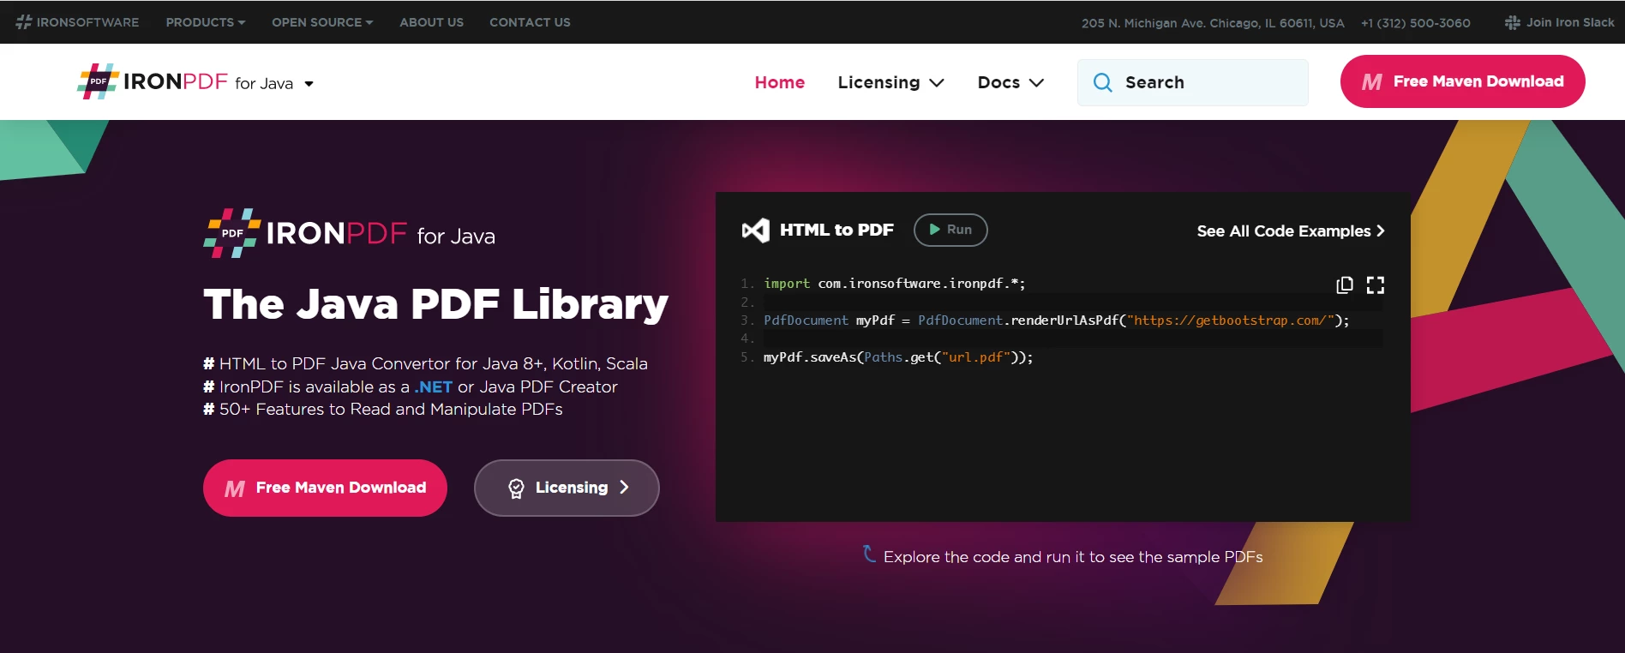Click the chevron arrow on hero Licensing button

click(624, 488)
